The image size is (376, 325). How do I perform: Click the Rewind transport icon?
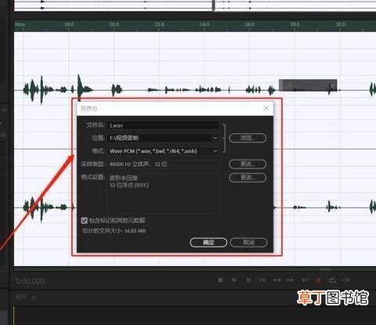tap(277, 280)
